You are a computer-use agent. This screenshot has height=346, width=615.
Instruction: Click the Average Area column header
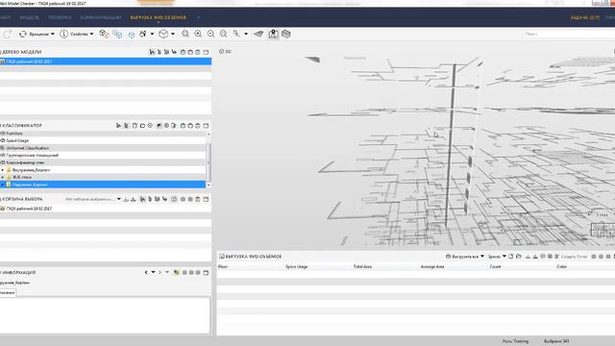432,267
